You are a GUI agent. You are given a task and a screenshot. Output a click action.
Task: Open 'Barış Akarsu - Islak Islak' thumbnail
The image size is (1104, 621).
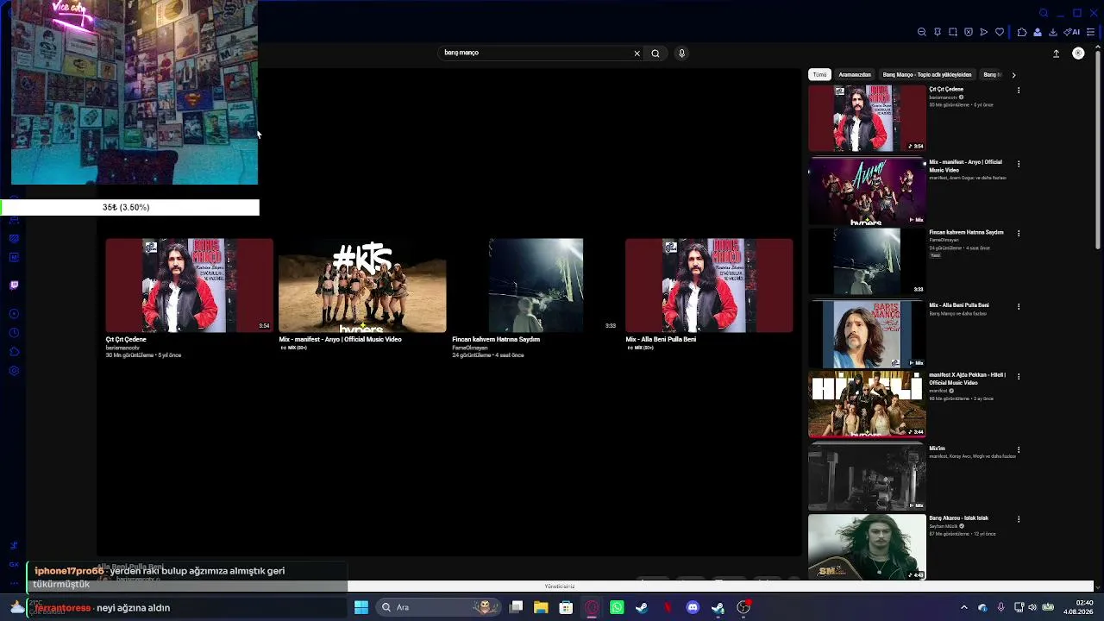[867, 548]
